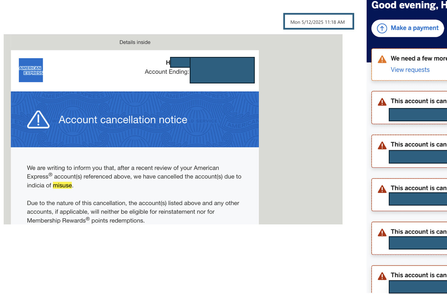This screenshot has width=447, height=294.
Task: Click the red warning icon on the fifth cancelled account
Action: tap(382, 276)
